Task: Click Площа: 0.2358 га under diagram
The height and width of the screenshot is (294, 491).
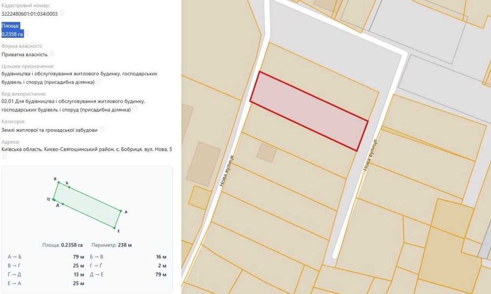Action: tap(62, 245)
